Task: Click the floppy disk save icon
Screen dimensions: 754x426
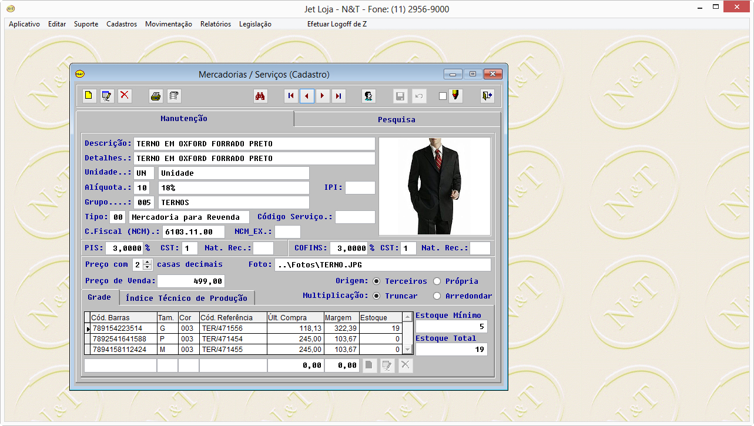Action: click(x=400, y=96)
